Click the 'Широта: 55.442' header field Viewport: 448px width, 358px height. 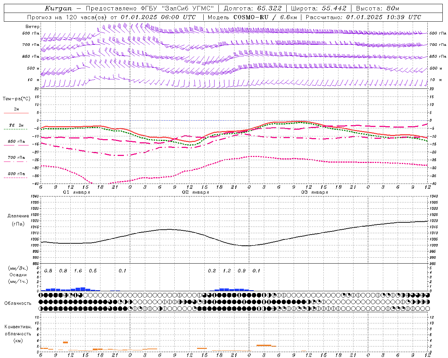tap(318, 8)
